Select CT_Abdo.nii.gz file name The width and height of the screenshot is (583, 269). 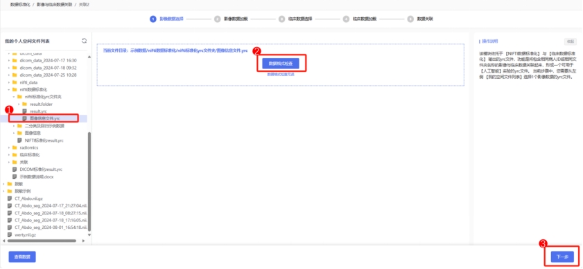[29, 198]
